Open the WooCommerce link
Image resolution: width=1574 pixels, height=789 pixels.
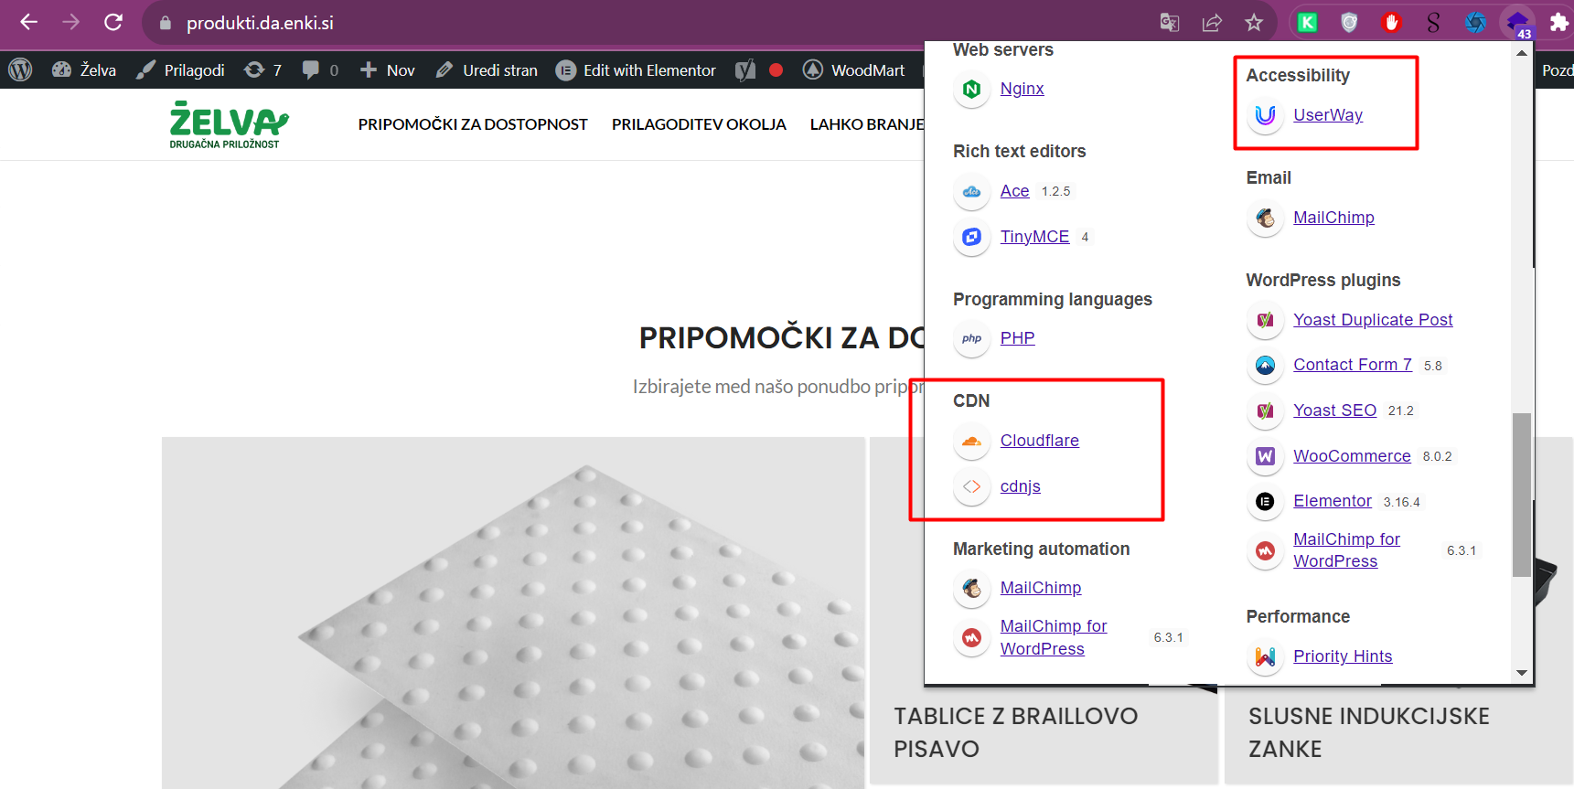coord(1352,456)
